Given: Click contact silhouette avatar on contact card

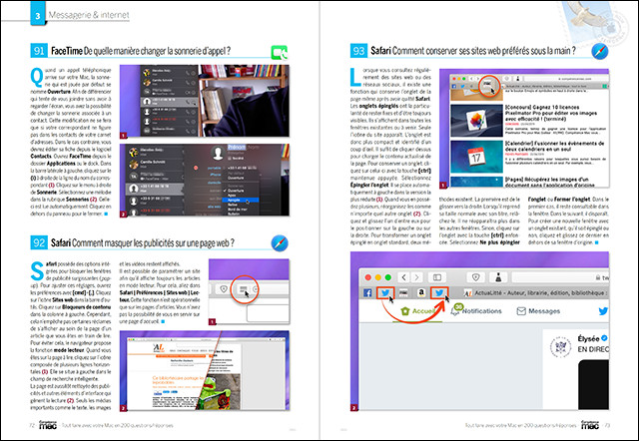Looking at the screenshot, I should (x=218, y=153).
